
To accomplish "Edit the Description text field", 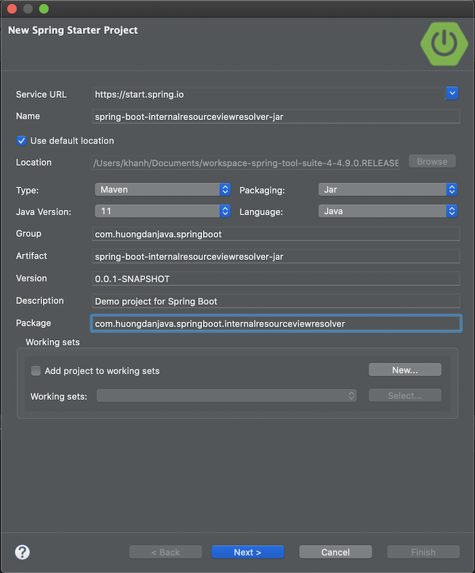I will (276, 301).
